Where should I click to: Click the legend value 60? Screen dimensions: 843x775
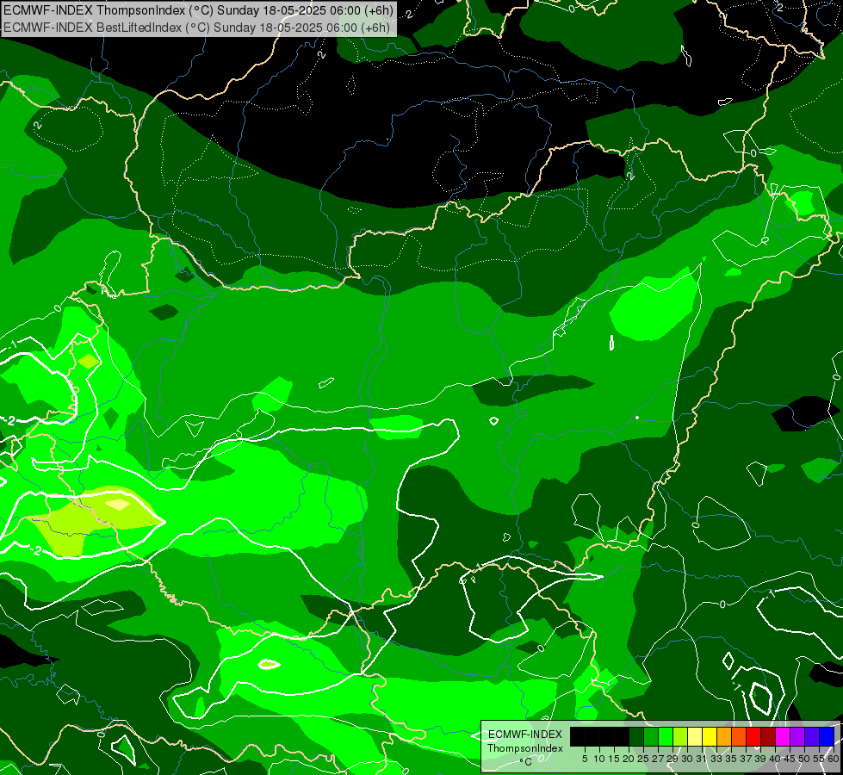tap(834, 759)
